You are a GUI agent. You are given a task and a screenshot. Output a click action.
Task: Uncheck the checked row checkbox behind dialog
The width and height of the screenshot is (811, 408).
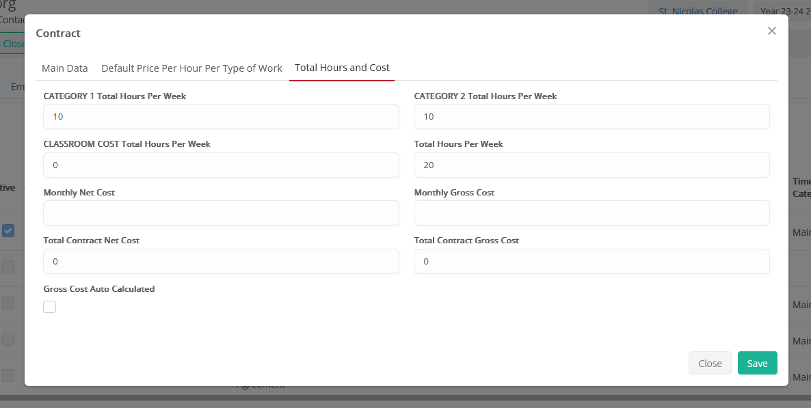coord(8,231)
